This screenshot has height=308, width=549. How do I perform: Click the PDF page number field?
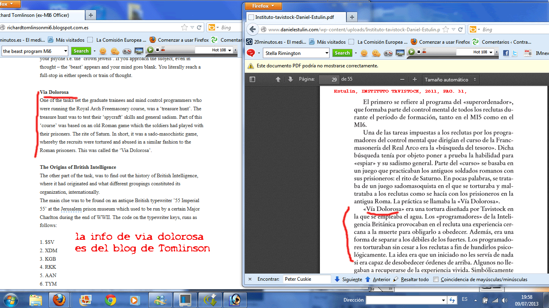coord(329,79)
